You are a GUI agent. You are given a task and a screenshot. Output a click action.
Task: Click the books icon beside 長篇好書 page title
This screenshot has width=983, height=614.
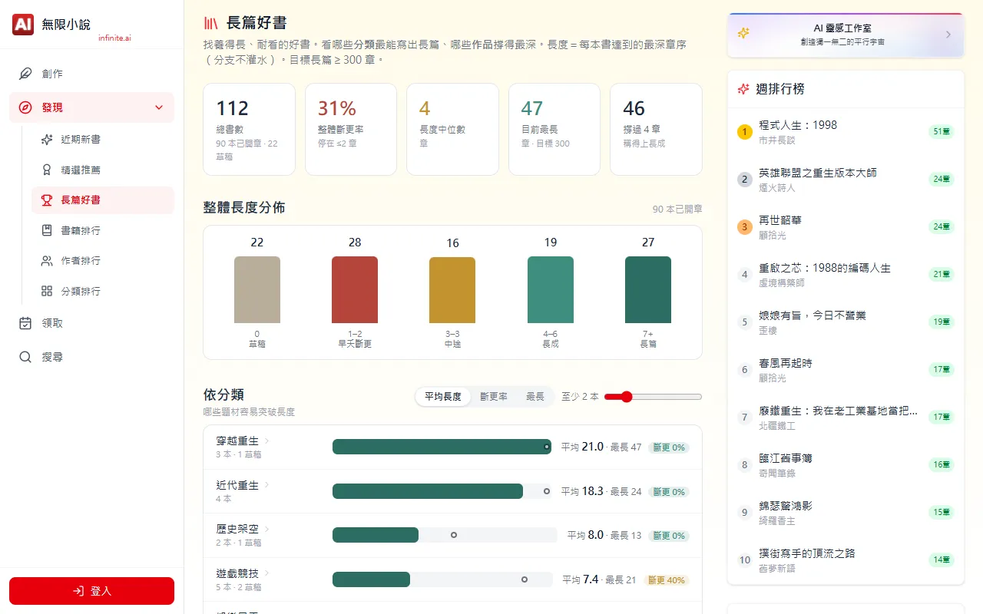(x=211, y=24)
